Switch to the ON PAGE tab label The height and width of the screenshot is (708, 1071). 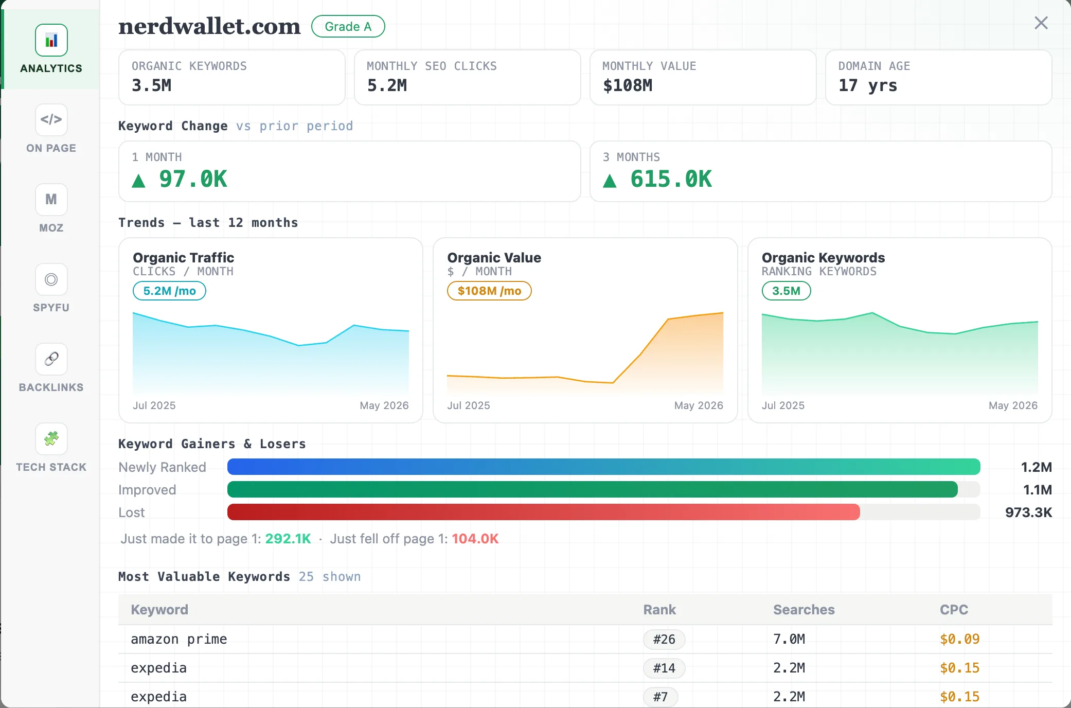point(51,148)
